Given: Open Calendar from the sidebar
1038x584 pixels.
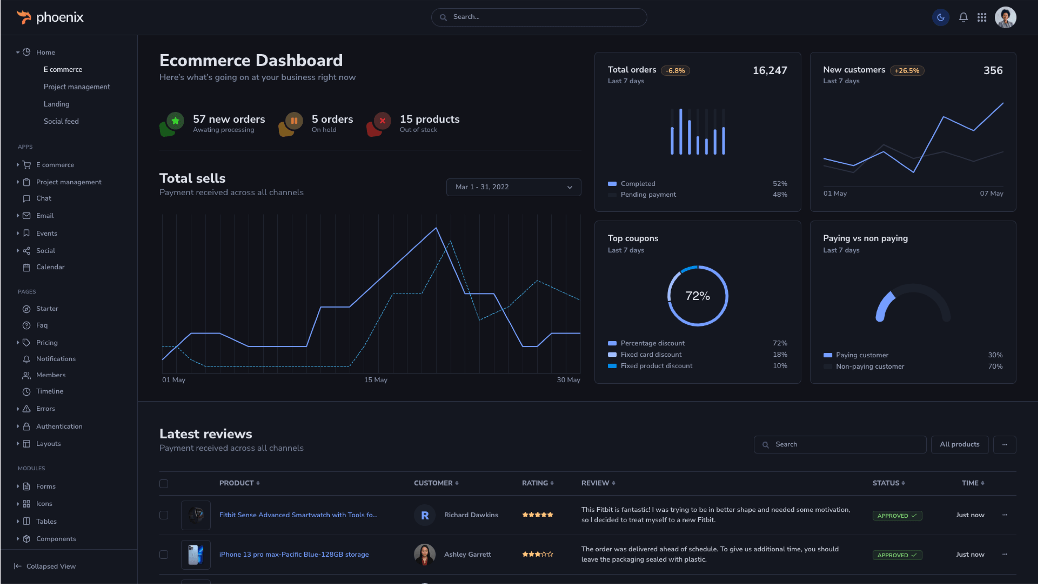Looking at the screenshot, I should 50,267.
